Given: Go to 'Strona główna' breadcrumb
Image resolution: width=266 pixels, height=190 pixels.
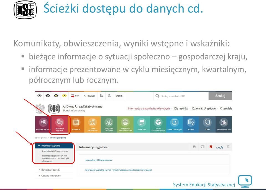Looking at the screenshot, I should 41,138.
